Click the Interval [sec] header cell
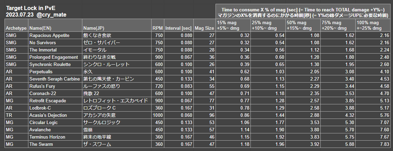 178,28
